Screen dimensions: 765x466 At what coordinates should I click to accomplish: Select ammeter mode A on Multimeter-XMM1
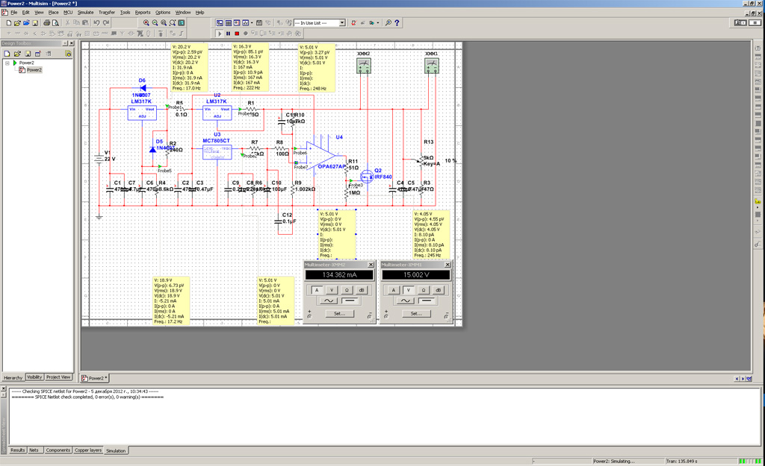coord(393,290)
